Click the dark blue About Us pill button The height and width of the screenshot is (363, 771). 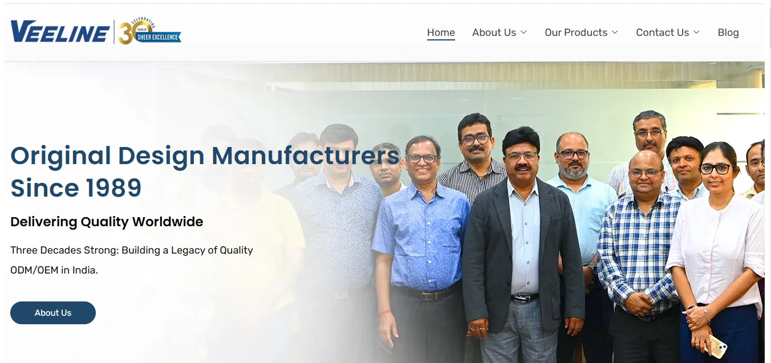(x=53, y=313)
